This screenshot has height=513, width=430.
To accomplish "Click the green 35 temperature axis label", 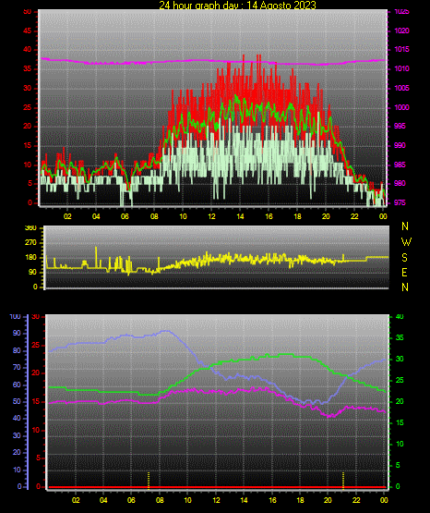I will 400,337.
